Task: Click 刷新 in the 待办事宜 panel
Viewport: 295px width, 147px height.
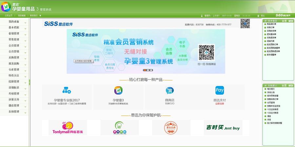Action: click(x=291, y=21)
